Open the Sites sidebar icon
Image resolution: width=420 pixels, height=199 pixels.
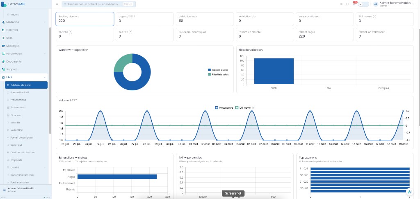click(3, 38)
